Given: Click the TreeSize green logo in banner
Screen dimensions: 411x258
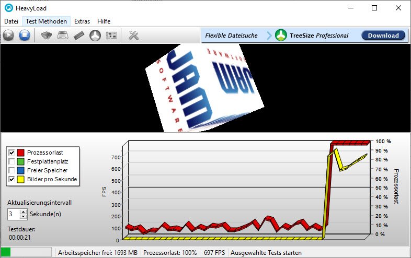Looking at the screenshot, I should coord(281,35).
